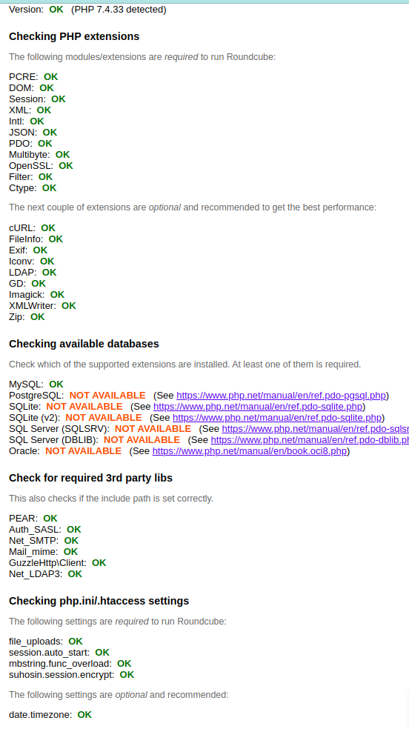Image resolution: width=409 pixels, height=729 pixels.
Task: Click the Checking available databases heading
Action: click(84, 344)
